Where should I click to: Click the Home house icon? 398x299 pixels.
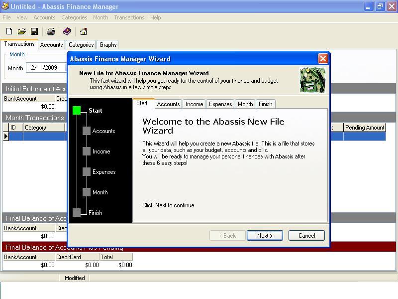coord(83,31)
